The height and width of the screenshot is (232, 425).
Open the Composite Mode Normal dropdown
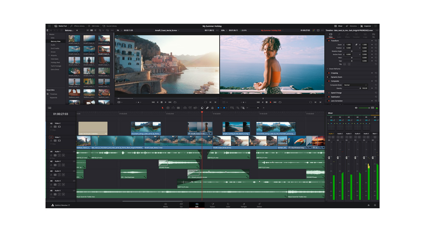tap(355, 85)
